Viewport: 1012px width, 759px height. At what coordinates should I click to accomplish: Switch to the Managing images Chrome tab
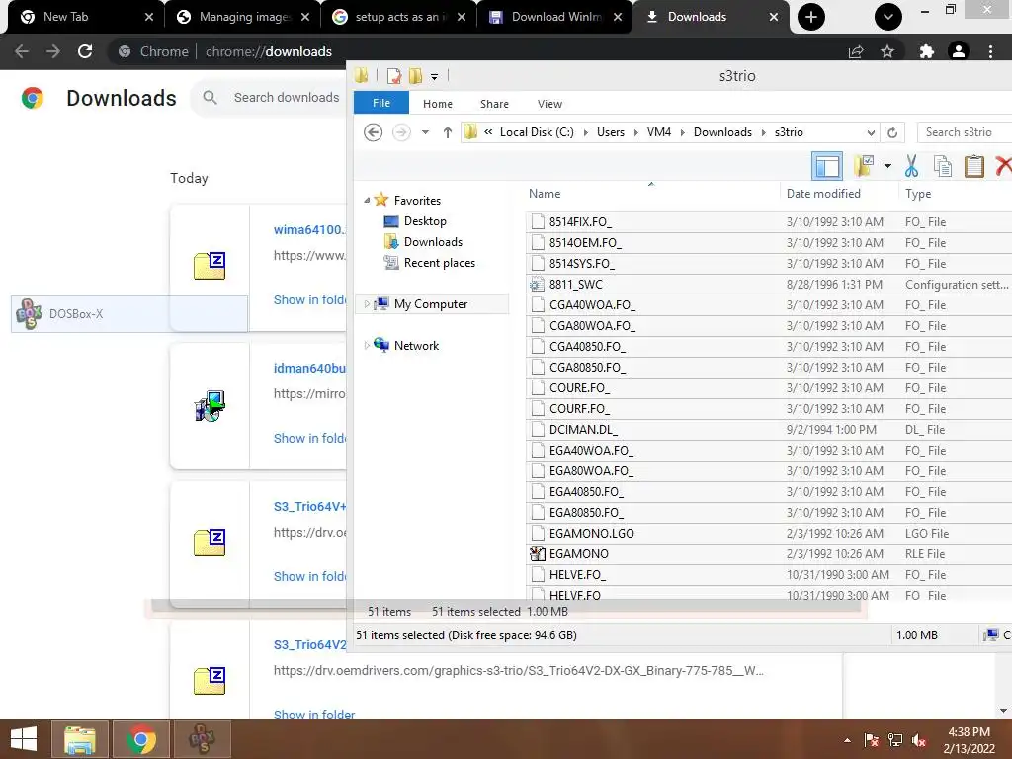[x=242, y=17]
